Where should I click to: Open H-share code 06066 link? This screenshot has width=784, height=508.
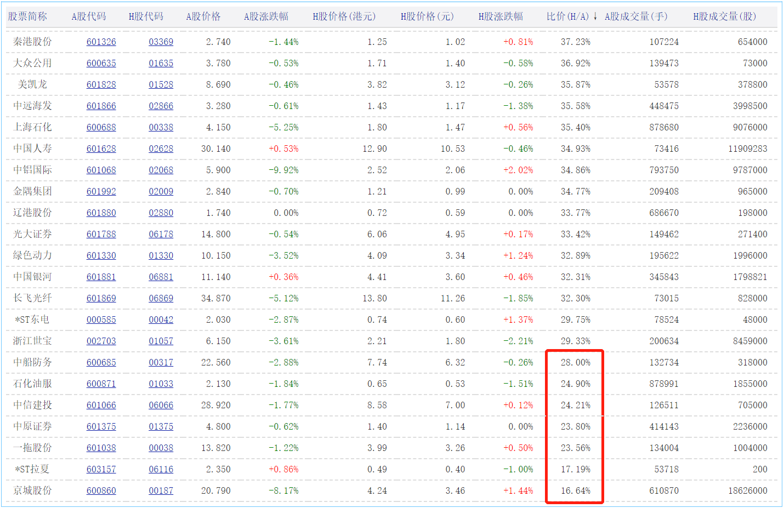click(161, 405)
